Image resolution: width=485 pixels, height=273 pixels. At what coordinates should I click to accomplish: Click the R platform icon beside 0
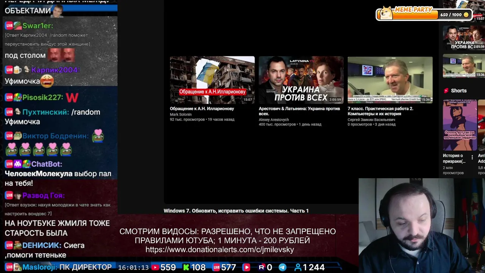261,267
